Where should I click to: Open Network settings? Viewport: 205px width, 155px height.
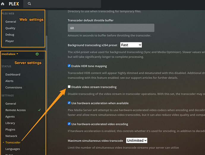click(x=11, y=136)
